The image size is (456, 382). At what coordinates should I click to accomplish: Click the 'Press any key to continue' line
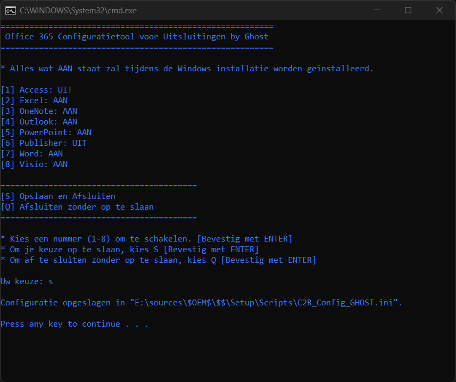pos(74,324)
